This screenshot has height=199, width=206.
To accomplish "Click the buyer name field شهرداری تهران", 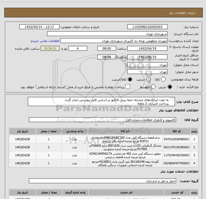I will pos(107,34).
